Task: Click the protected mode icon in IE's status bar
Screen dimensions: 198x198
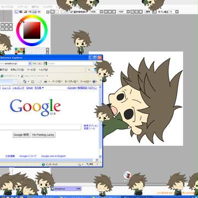Action: (79, 164)
